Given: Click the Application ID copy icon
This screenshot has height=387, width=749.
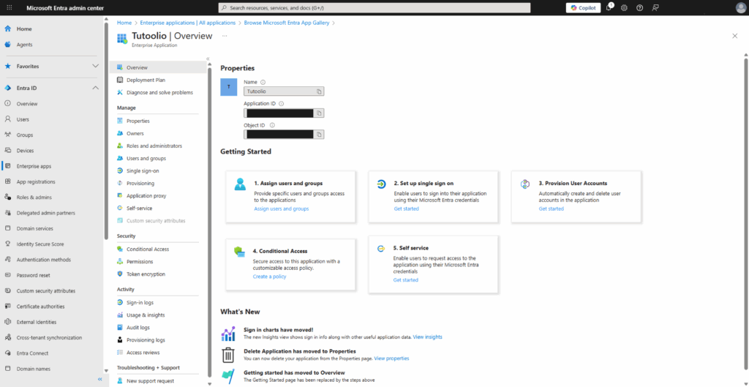Looking at the screenshot, I should pyautogui.click(x=319, y=113).
